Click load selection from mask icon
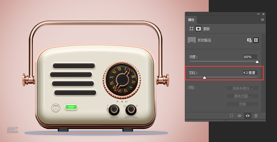 pyautogui.click(x=232, y=116)
